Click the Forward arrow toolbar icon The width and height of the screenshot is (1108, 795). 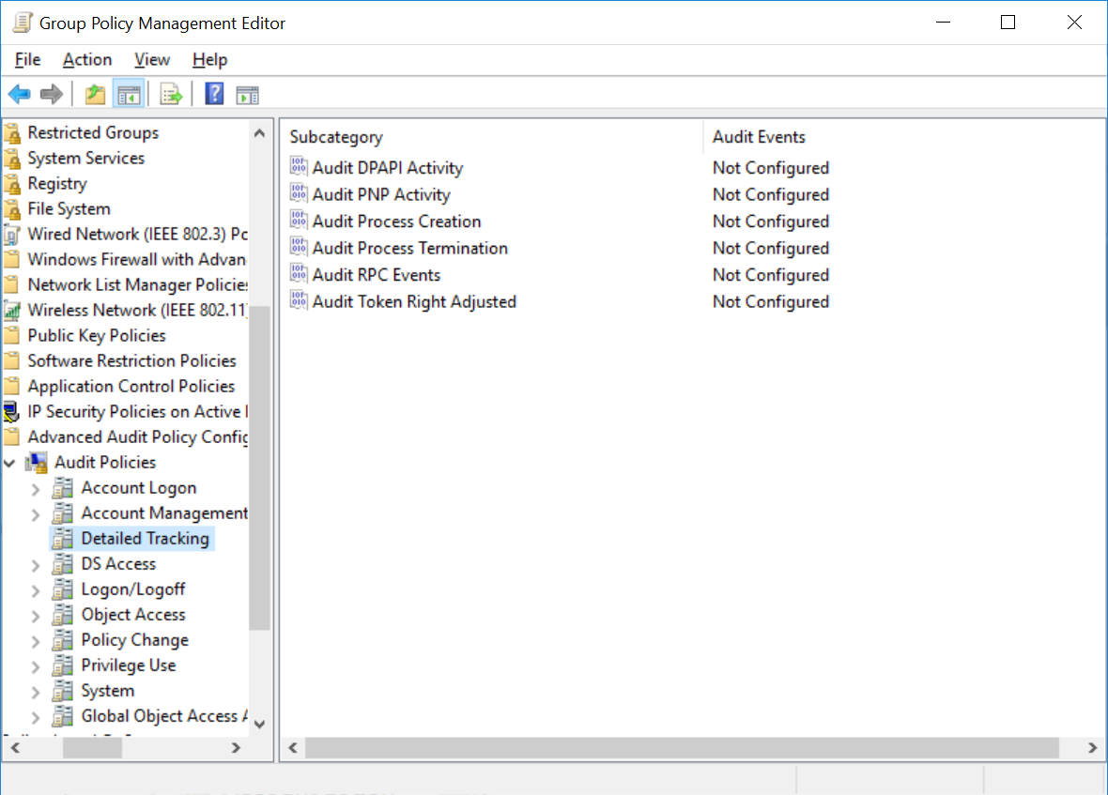pos(52,94)
